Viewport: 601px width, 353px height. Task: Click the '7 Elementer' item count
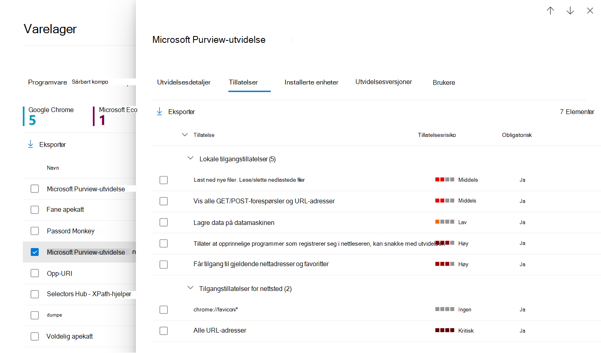coord(577,112)
